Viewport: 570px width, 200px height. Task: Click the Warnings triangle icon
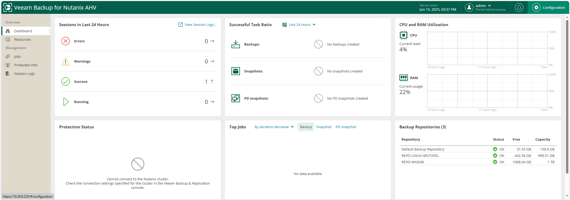[66, 61]
